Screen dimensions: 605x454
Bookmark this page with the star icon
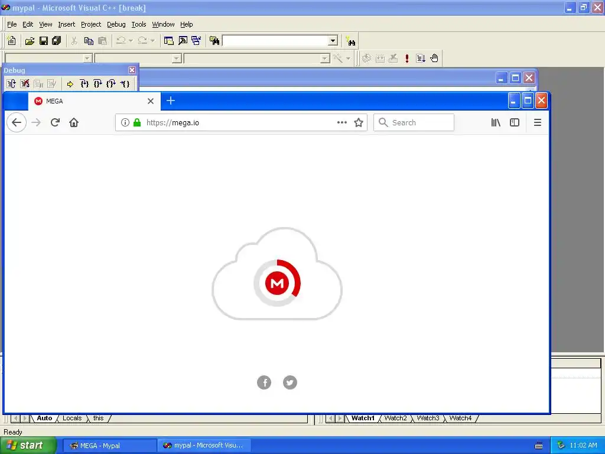(359, 122)
